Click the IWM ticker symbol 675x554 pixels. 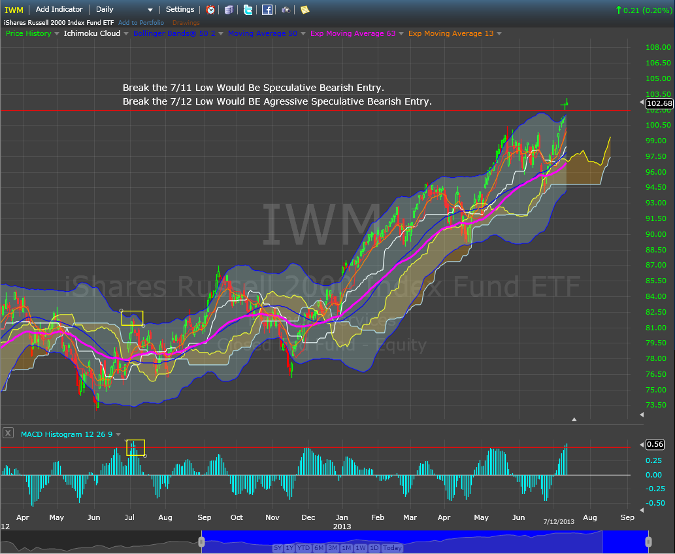14,10
